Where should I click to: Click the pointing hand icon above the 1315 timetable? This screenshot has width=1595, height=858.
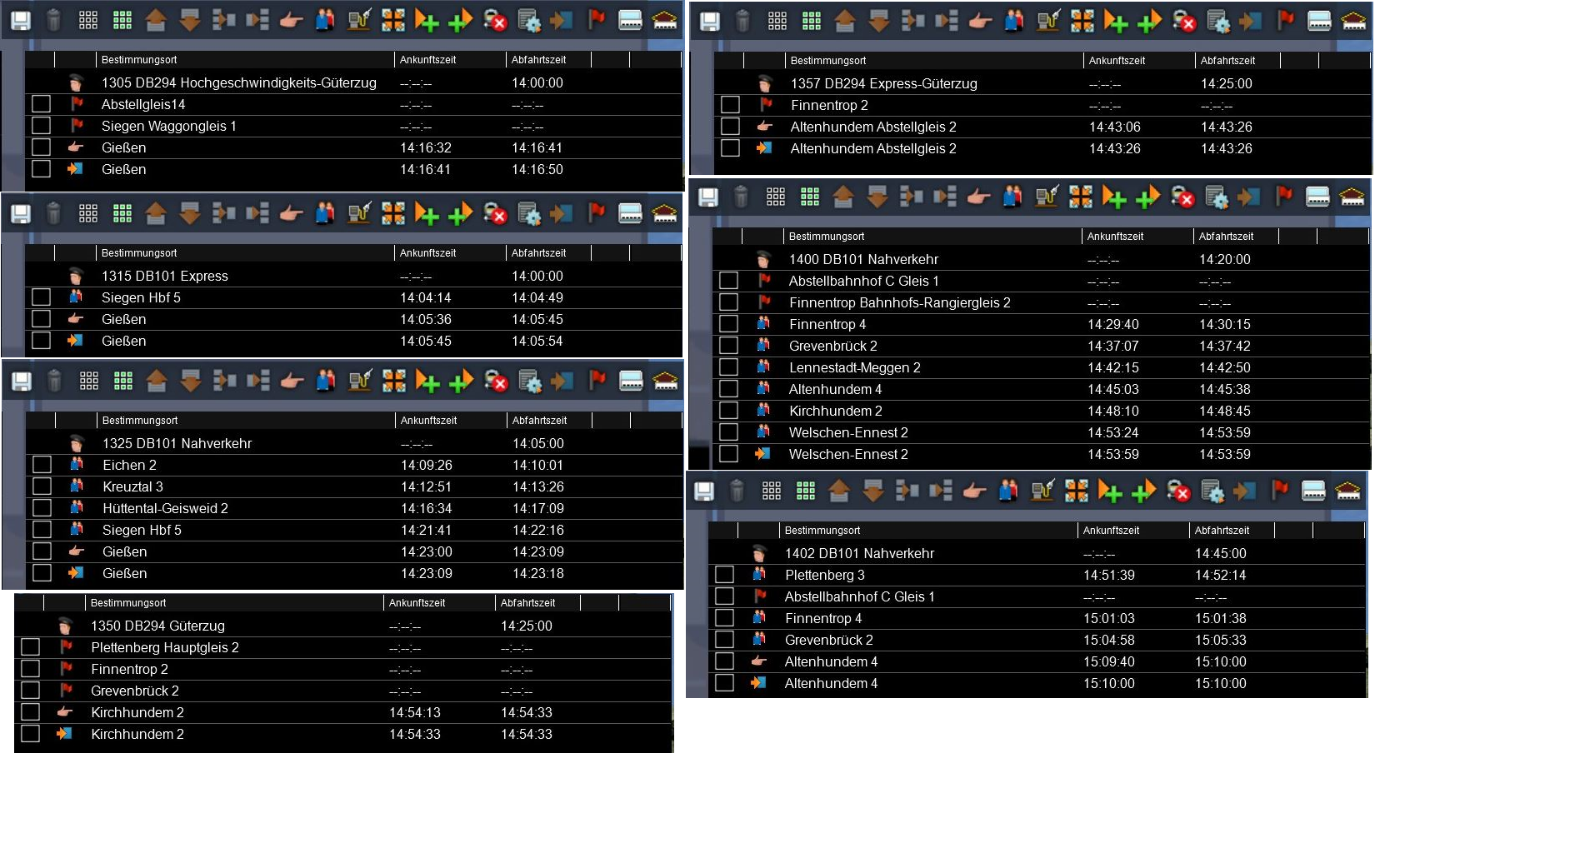(x=291, y=214)
